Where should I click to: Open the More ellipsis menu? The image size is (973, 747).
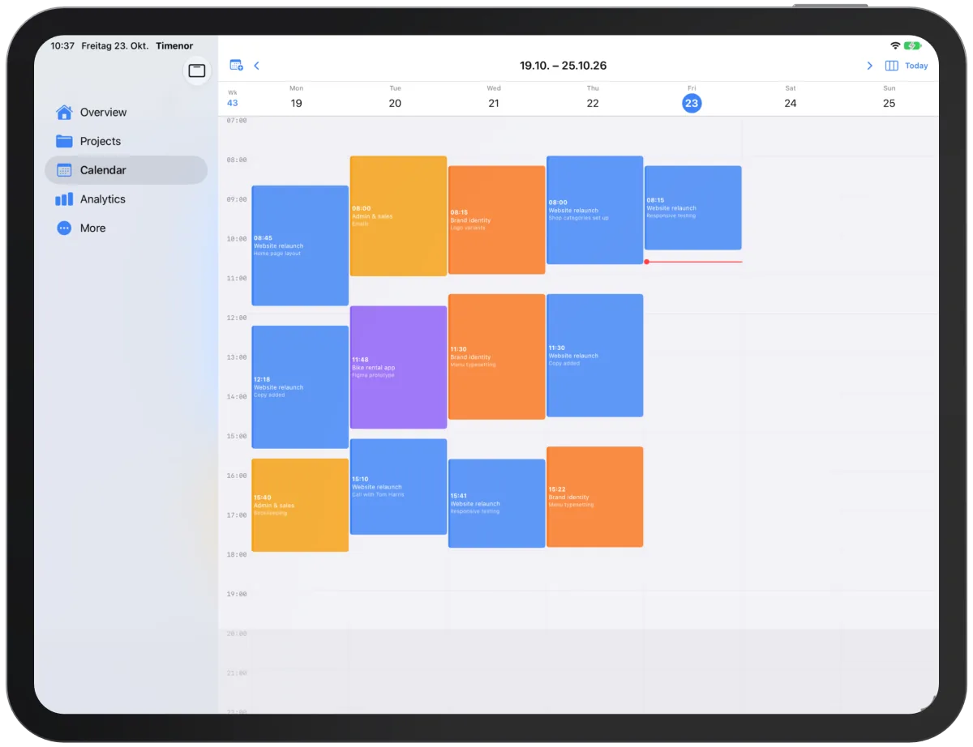64,228
